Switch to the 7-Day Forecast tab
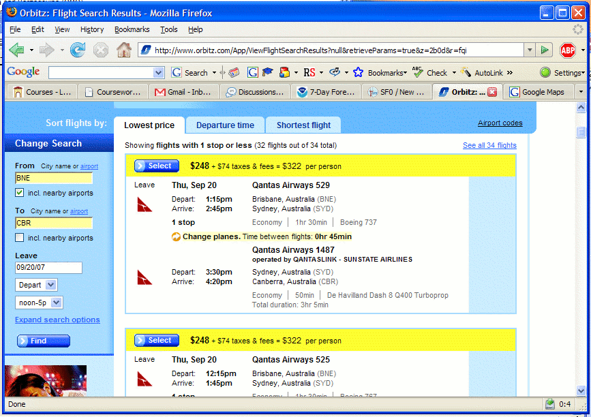The image size is (591, 417). 326,92
